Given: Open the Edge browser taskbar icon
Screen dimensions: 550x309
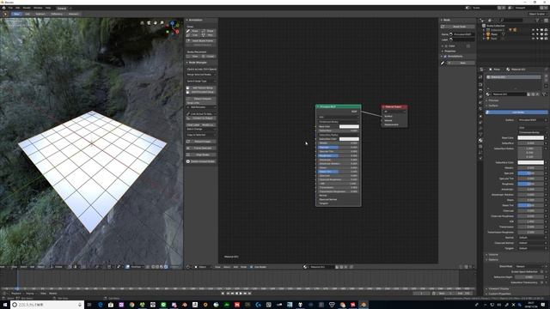Looking at the screenshot, I should [x=100, y=305].
